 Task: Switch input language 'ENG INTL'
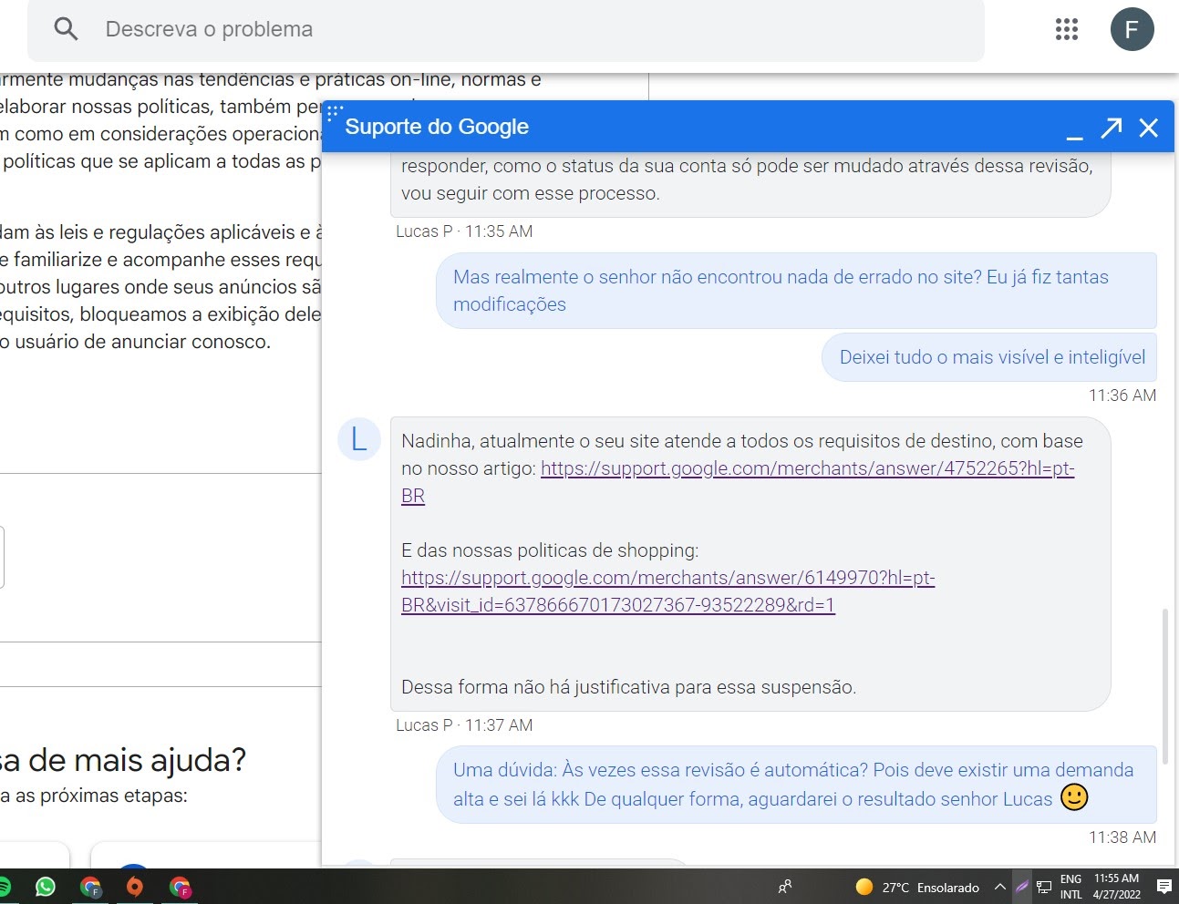tap(1071, 887)
